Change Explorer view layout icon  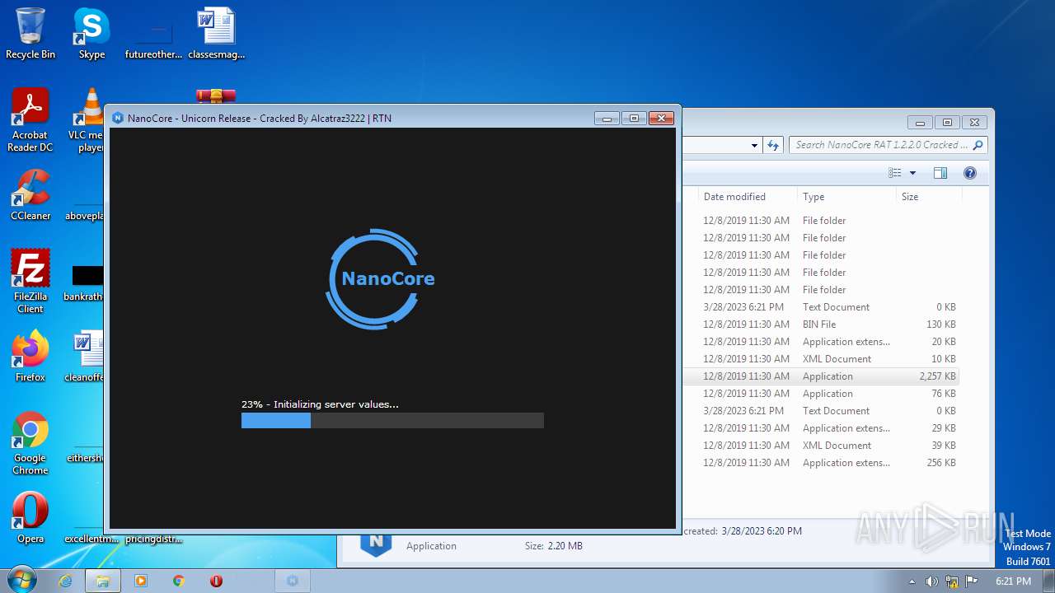[895, 173]
